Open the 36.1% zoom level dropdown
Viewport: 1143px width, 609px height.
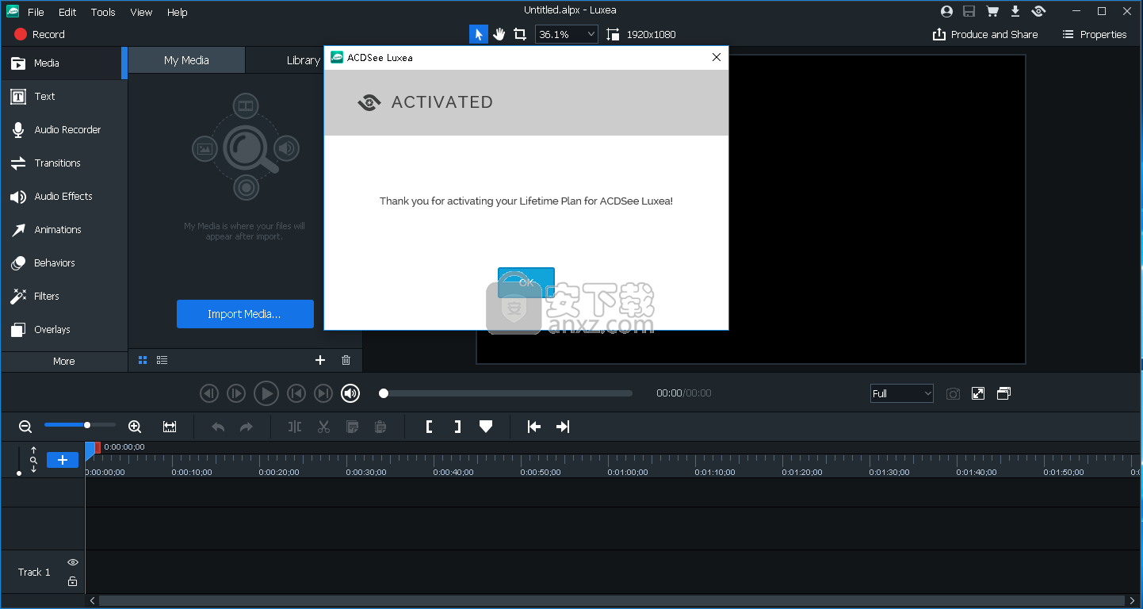567,34
